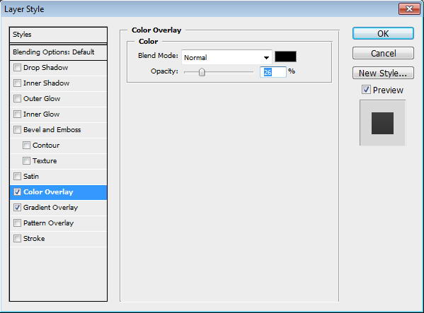Viewport: 424px width, 313px height.
Task: Enable the Drop Shadow checkbox
Action: click(x=17, y=67)
